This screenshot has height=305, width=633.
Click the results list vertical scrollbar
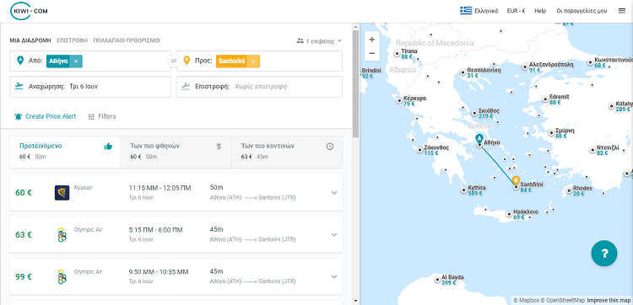tap(355, 84)
